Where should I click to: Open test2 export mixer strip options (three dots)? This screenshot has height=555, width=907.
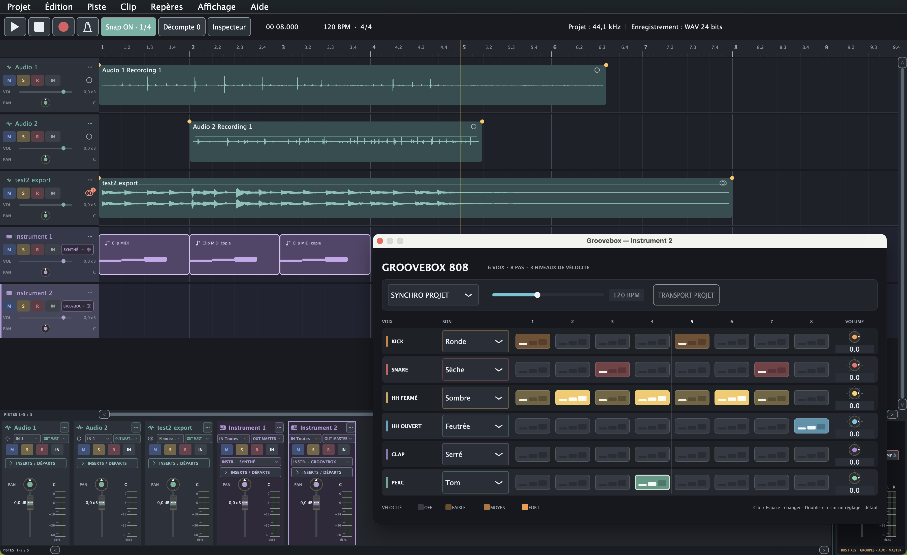pyautogui.click(x=208, y=427)
